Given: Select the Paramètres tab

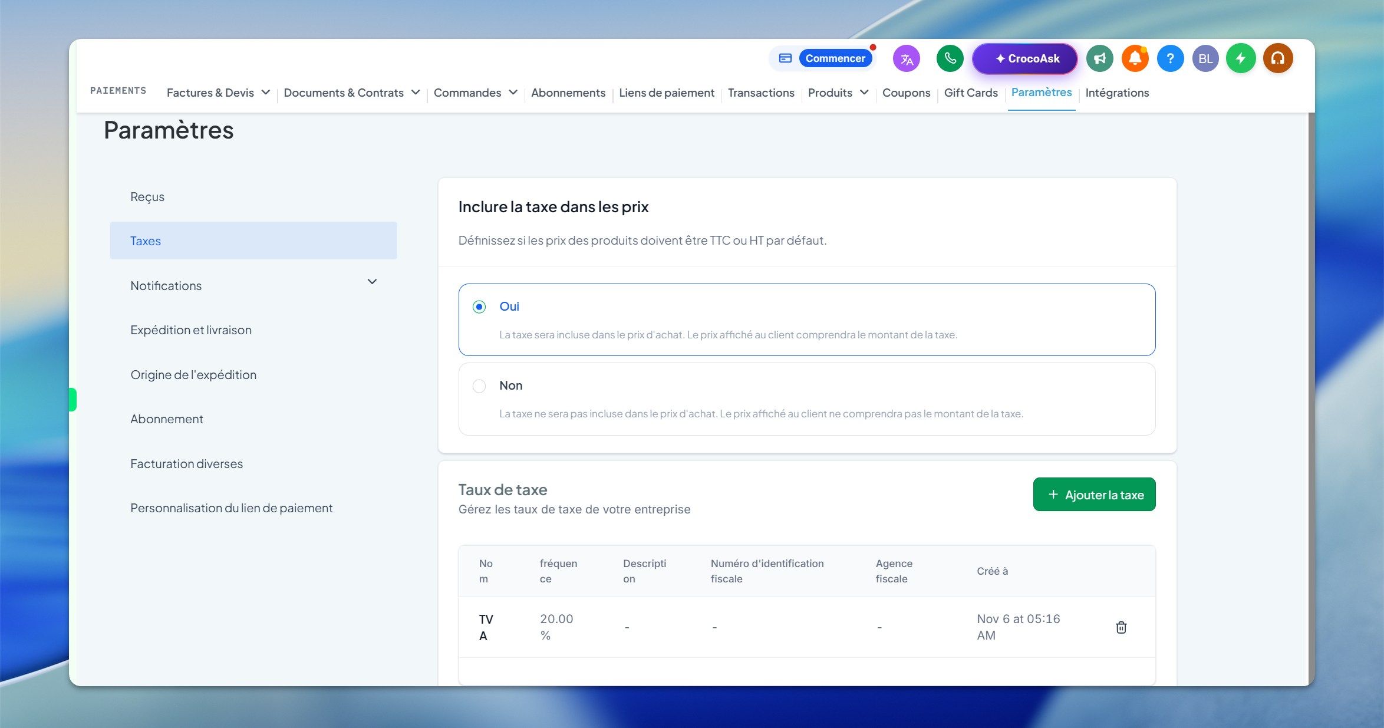Looking at the screenshot, I should click(x=1042, y=92).
